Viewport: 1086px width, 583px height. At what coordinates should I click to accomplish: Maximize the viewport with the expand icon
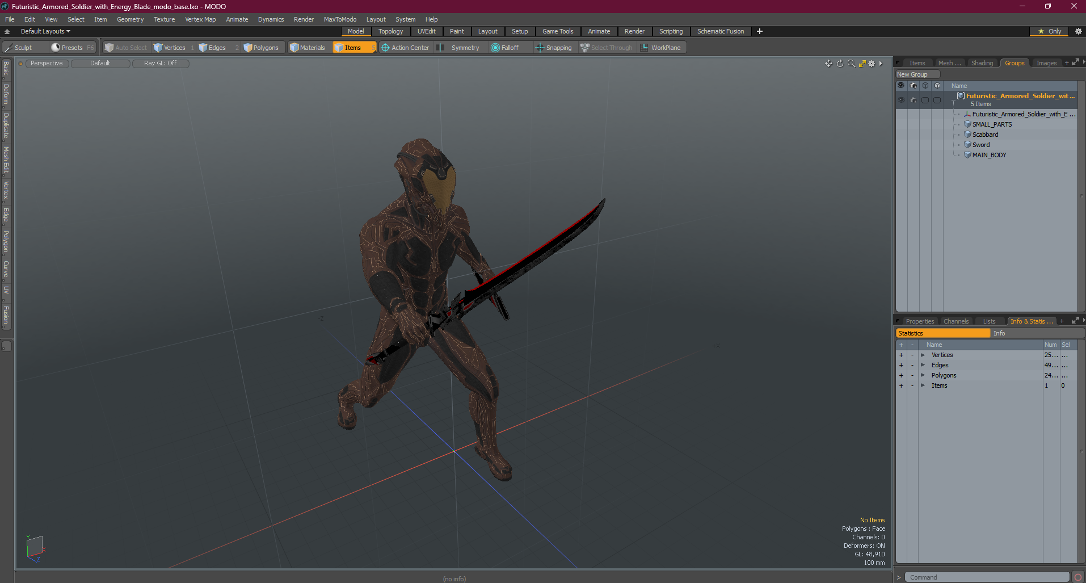[x=862, y=64]
